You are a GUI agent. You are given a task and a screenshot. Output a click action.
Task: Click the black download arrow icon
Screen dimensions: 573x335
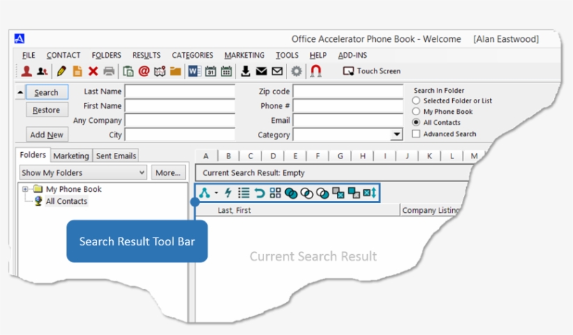tap(245, 71)
